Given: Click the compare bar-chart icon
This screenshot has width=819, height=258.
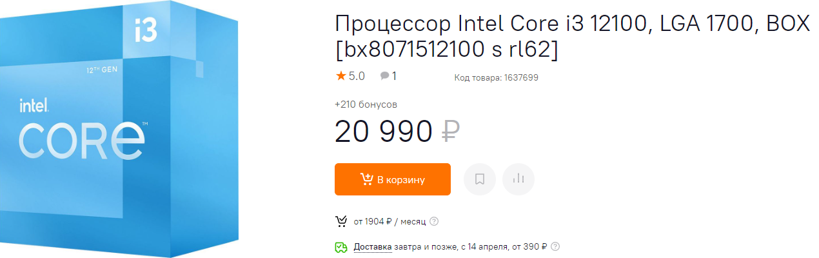Looking at the screenshot, I should [x=518, y=179].
